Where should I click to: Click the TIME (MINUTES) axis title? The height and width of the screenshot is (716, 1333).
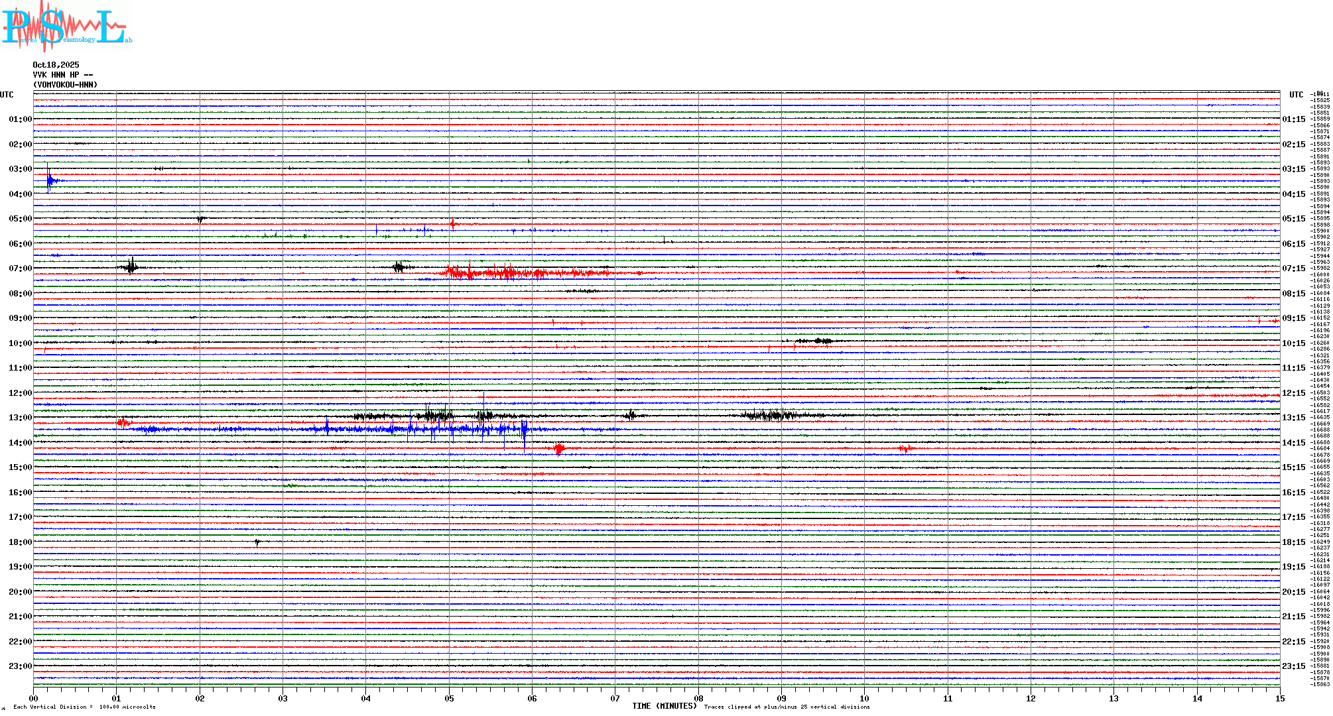[664, 706]
